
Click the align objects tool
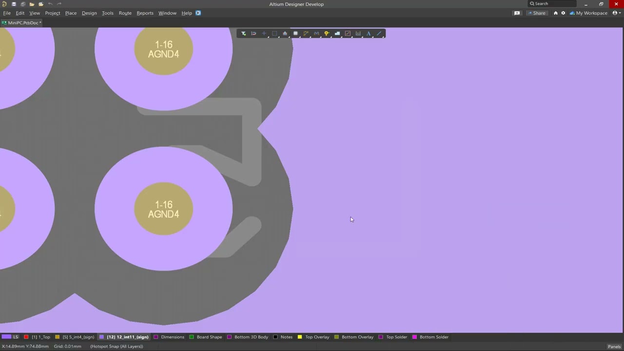click(x=285, y=34)
